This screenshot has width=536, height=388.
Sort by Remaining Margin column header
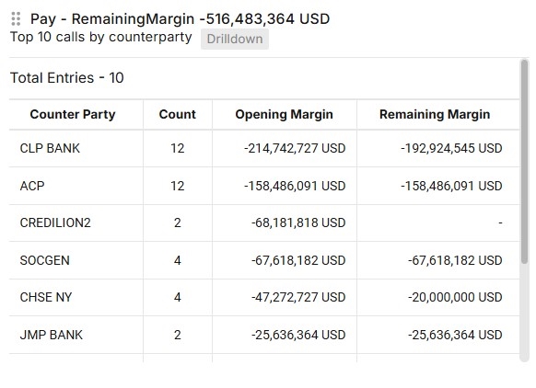pos(435,114)
